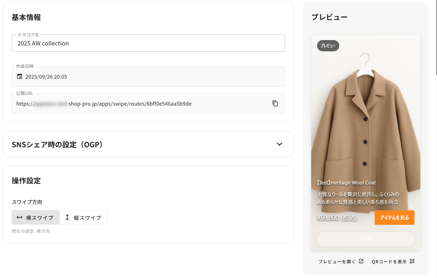Open the プレビューを開く link
This screenshot has height=278, width=437.
337,261
